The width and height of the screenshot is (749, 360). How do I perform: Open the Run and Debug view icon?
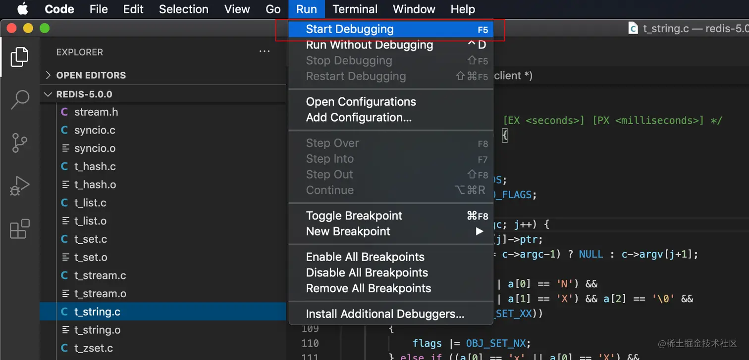[19, 185]
